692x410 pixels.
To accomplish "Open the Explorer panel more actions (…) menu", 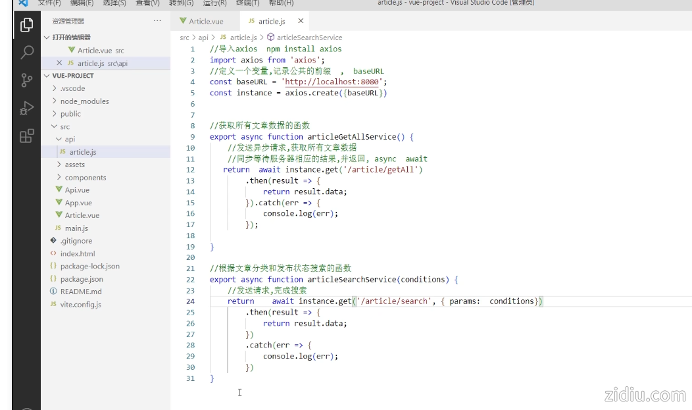I will click(157, 21).
